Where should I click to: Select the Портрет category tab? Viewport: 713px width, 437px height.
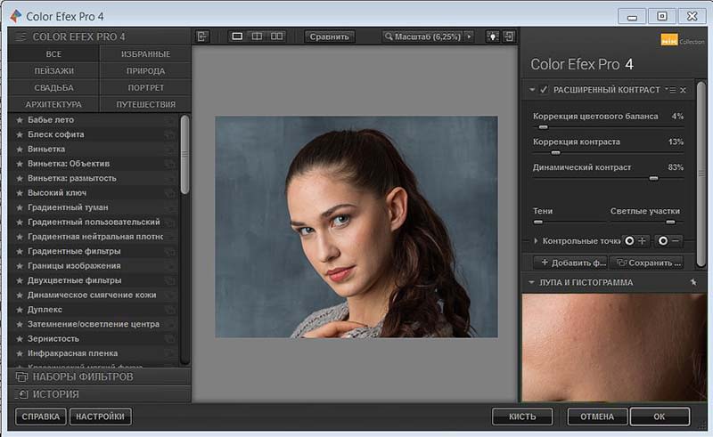coord(145,87)
